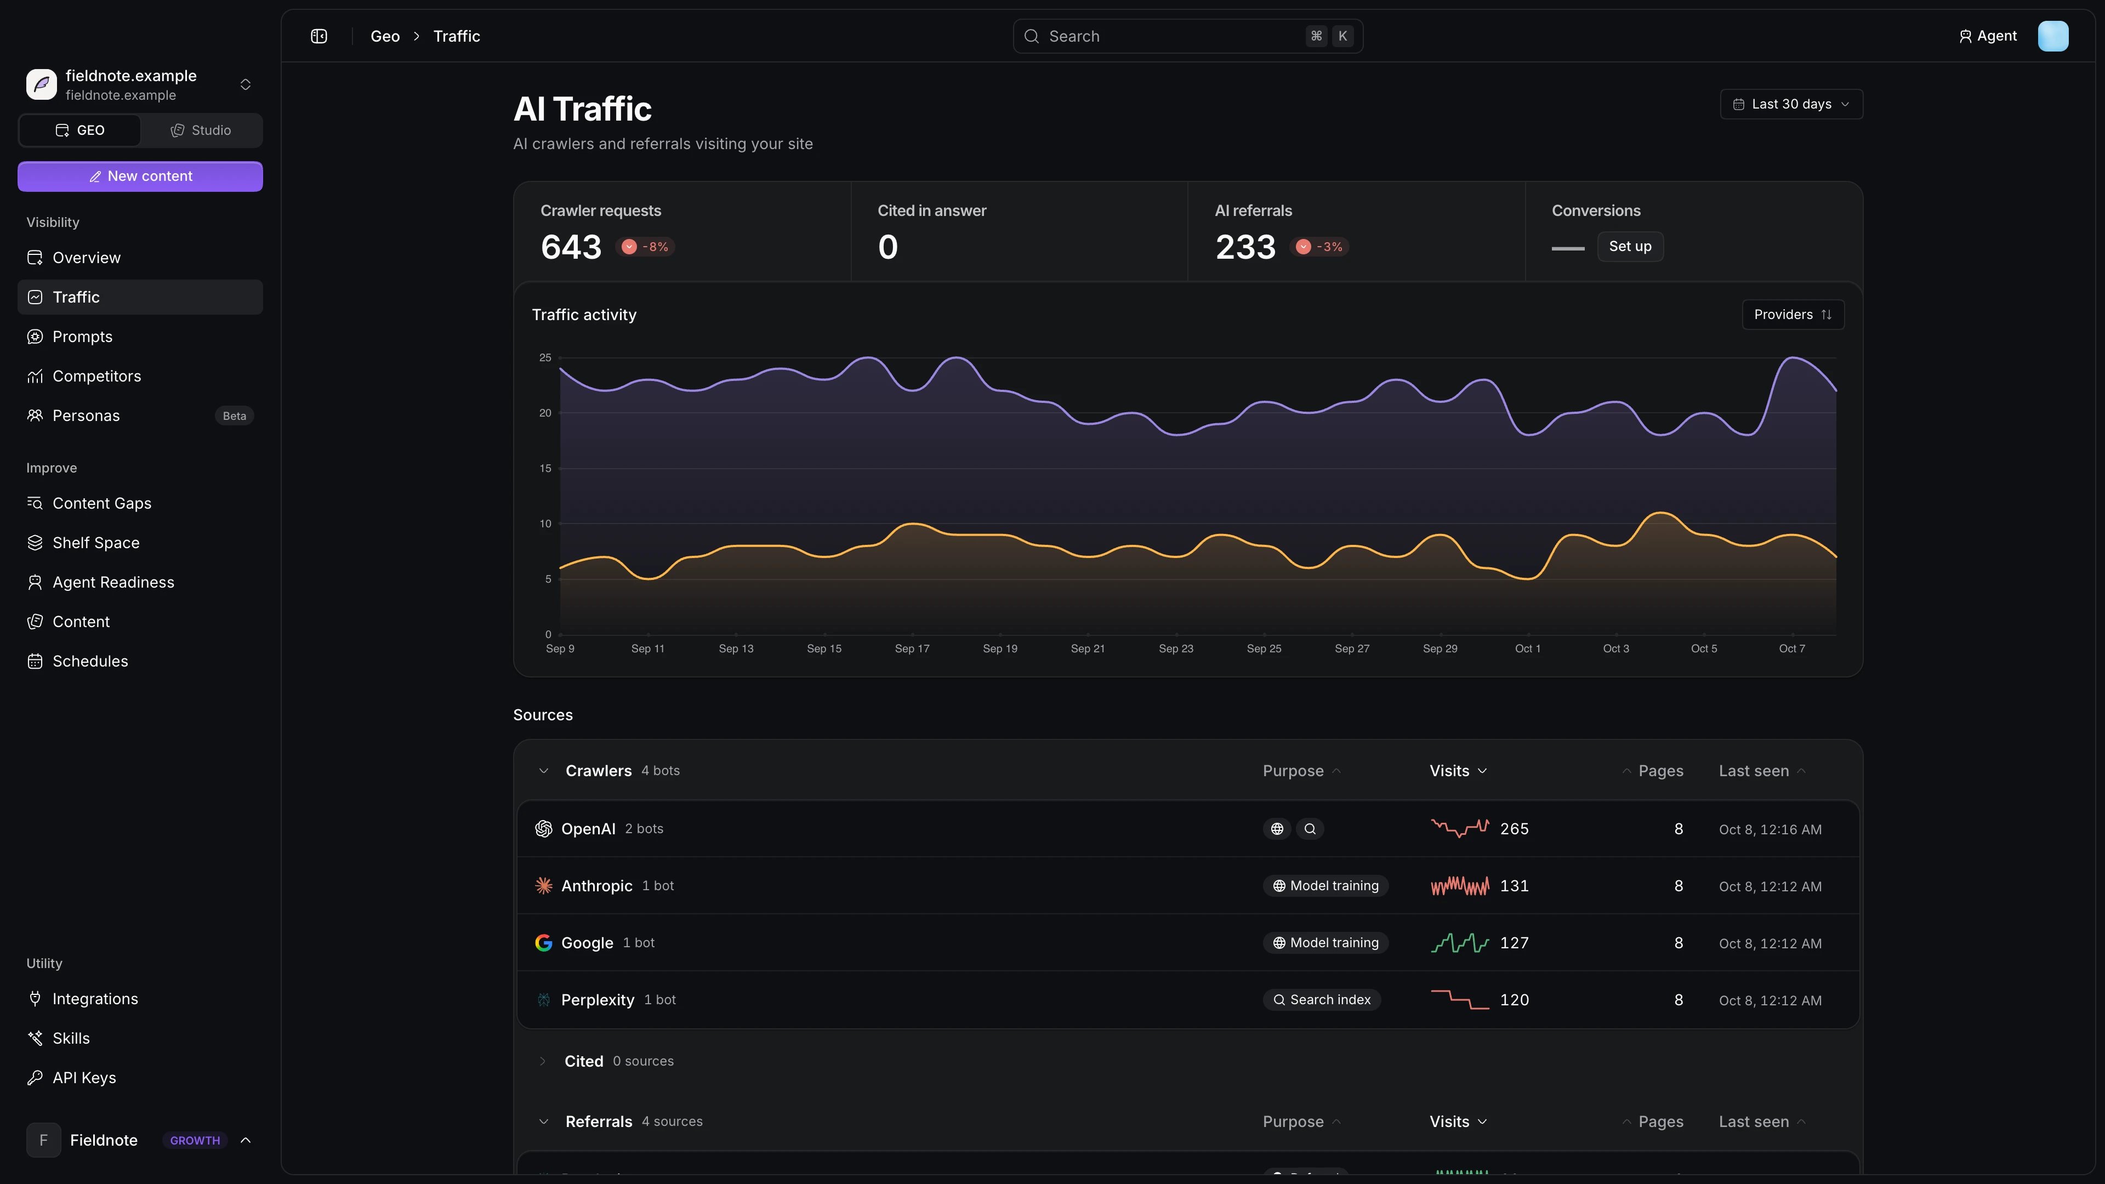
Task: Toggle the sidebar panel icon
Action: (x=318, y=36)
